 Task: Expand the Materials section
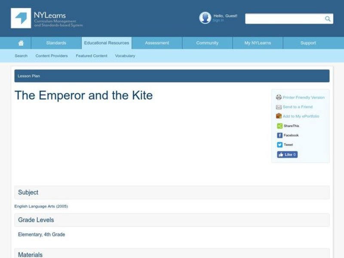31,254
